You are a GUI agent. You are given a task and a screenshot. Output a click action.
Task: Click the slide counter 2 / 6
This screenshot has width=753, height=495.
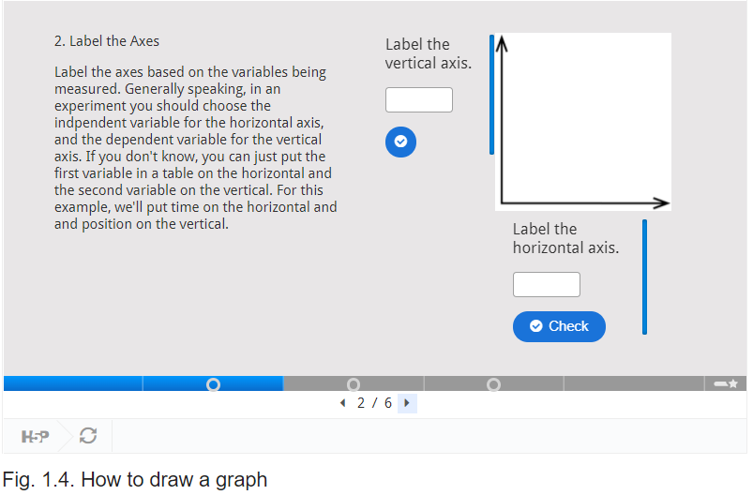click(x=374, y=403)
